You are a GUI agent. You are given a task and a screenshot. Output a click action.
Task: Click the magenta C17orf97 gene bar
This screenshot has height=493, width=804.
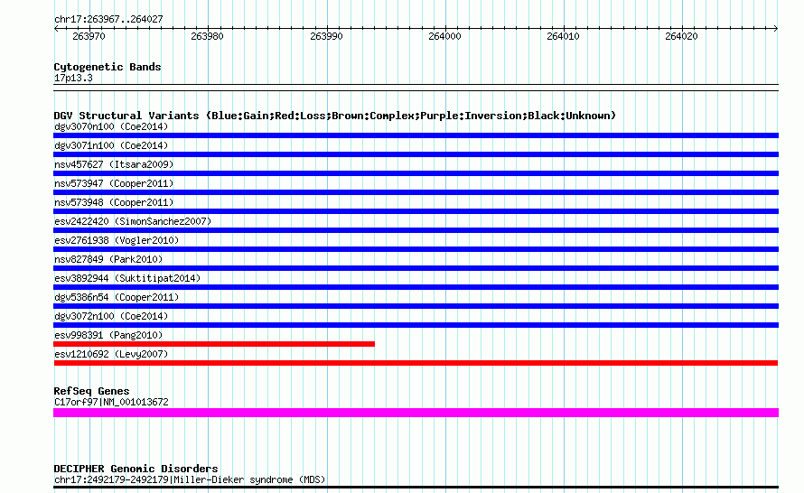(416, 413)
